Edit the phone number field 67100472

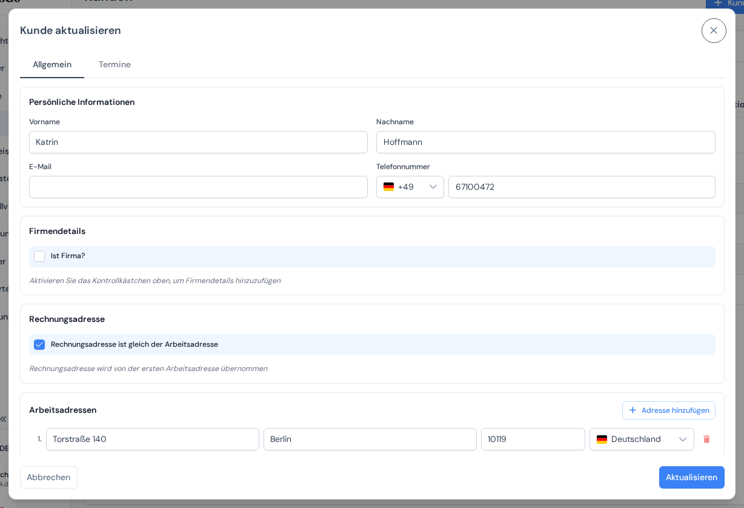pos(582,187)
